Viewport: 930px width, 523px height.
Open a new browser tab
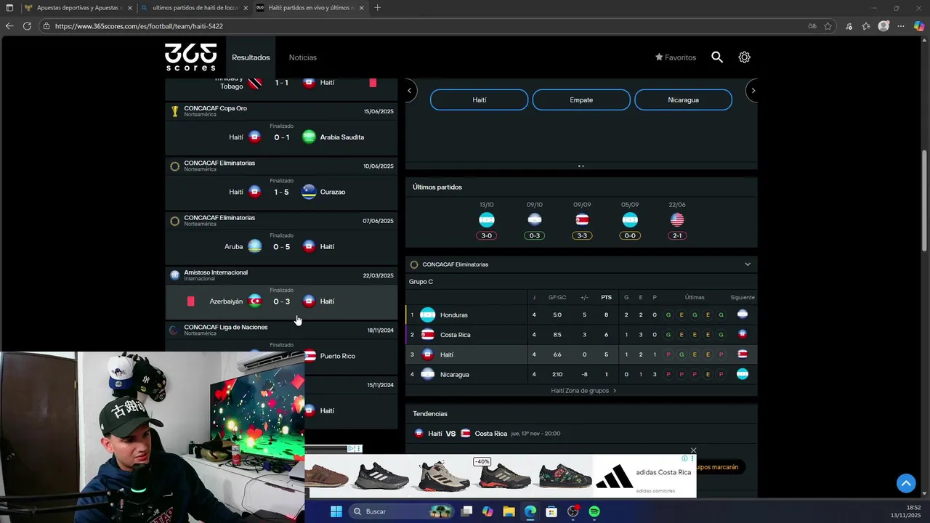(x=377, y=8)
